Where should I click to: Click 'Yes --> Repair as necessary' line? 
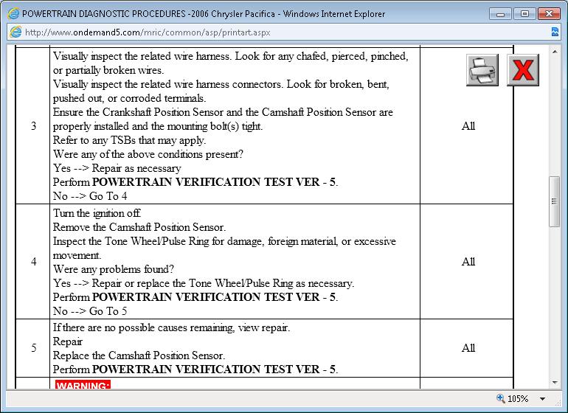coord(117,168)
